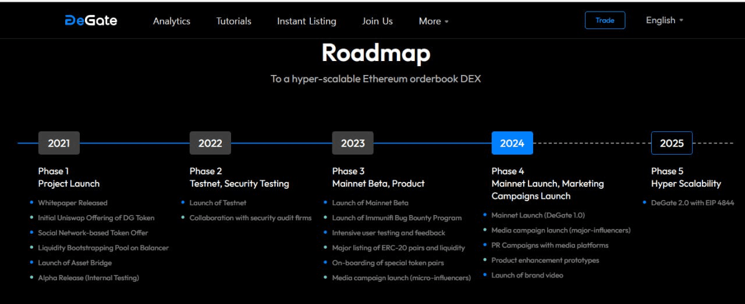This screenshot has height=304, width=745.
Task: Click Launch of Immunifi Bug Bounty Program
Action: [x=397, y=218]
